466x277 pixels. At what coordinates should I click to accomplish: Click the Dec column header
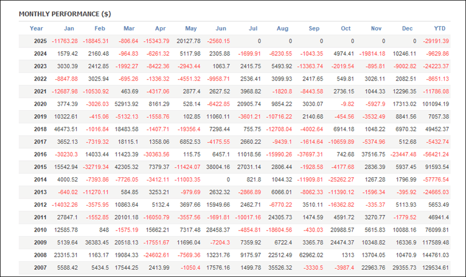(407, 28)
